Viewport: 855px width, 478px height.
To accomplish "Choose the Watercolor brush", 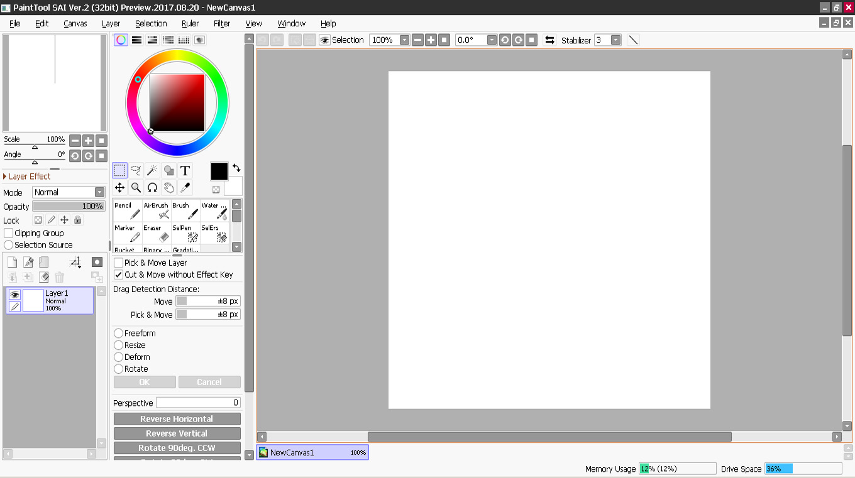I will coord(214,211).
